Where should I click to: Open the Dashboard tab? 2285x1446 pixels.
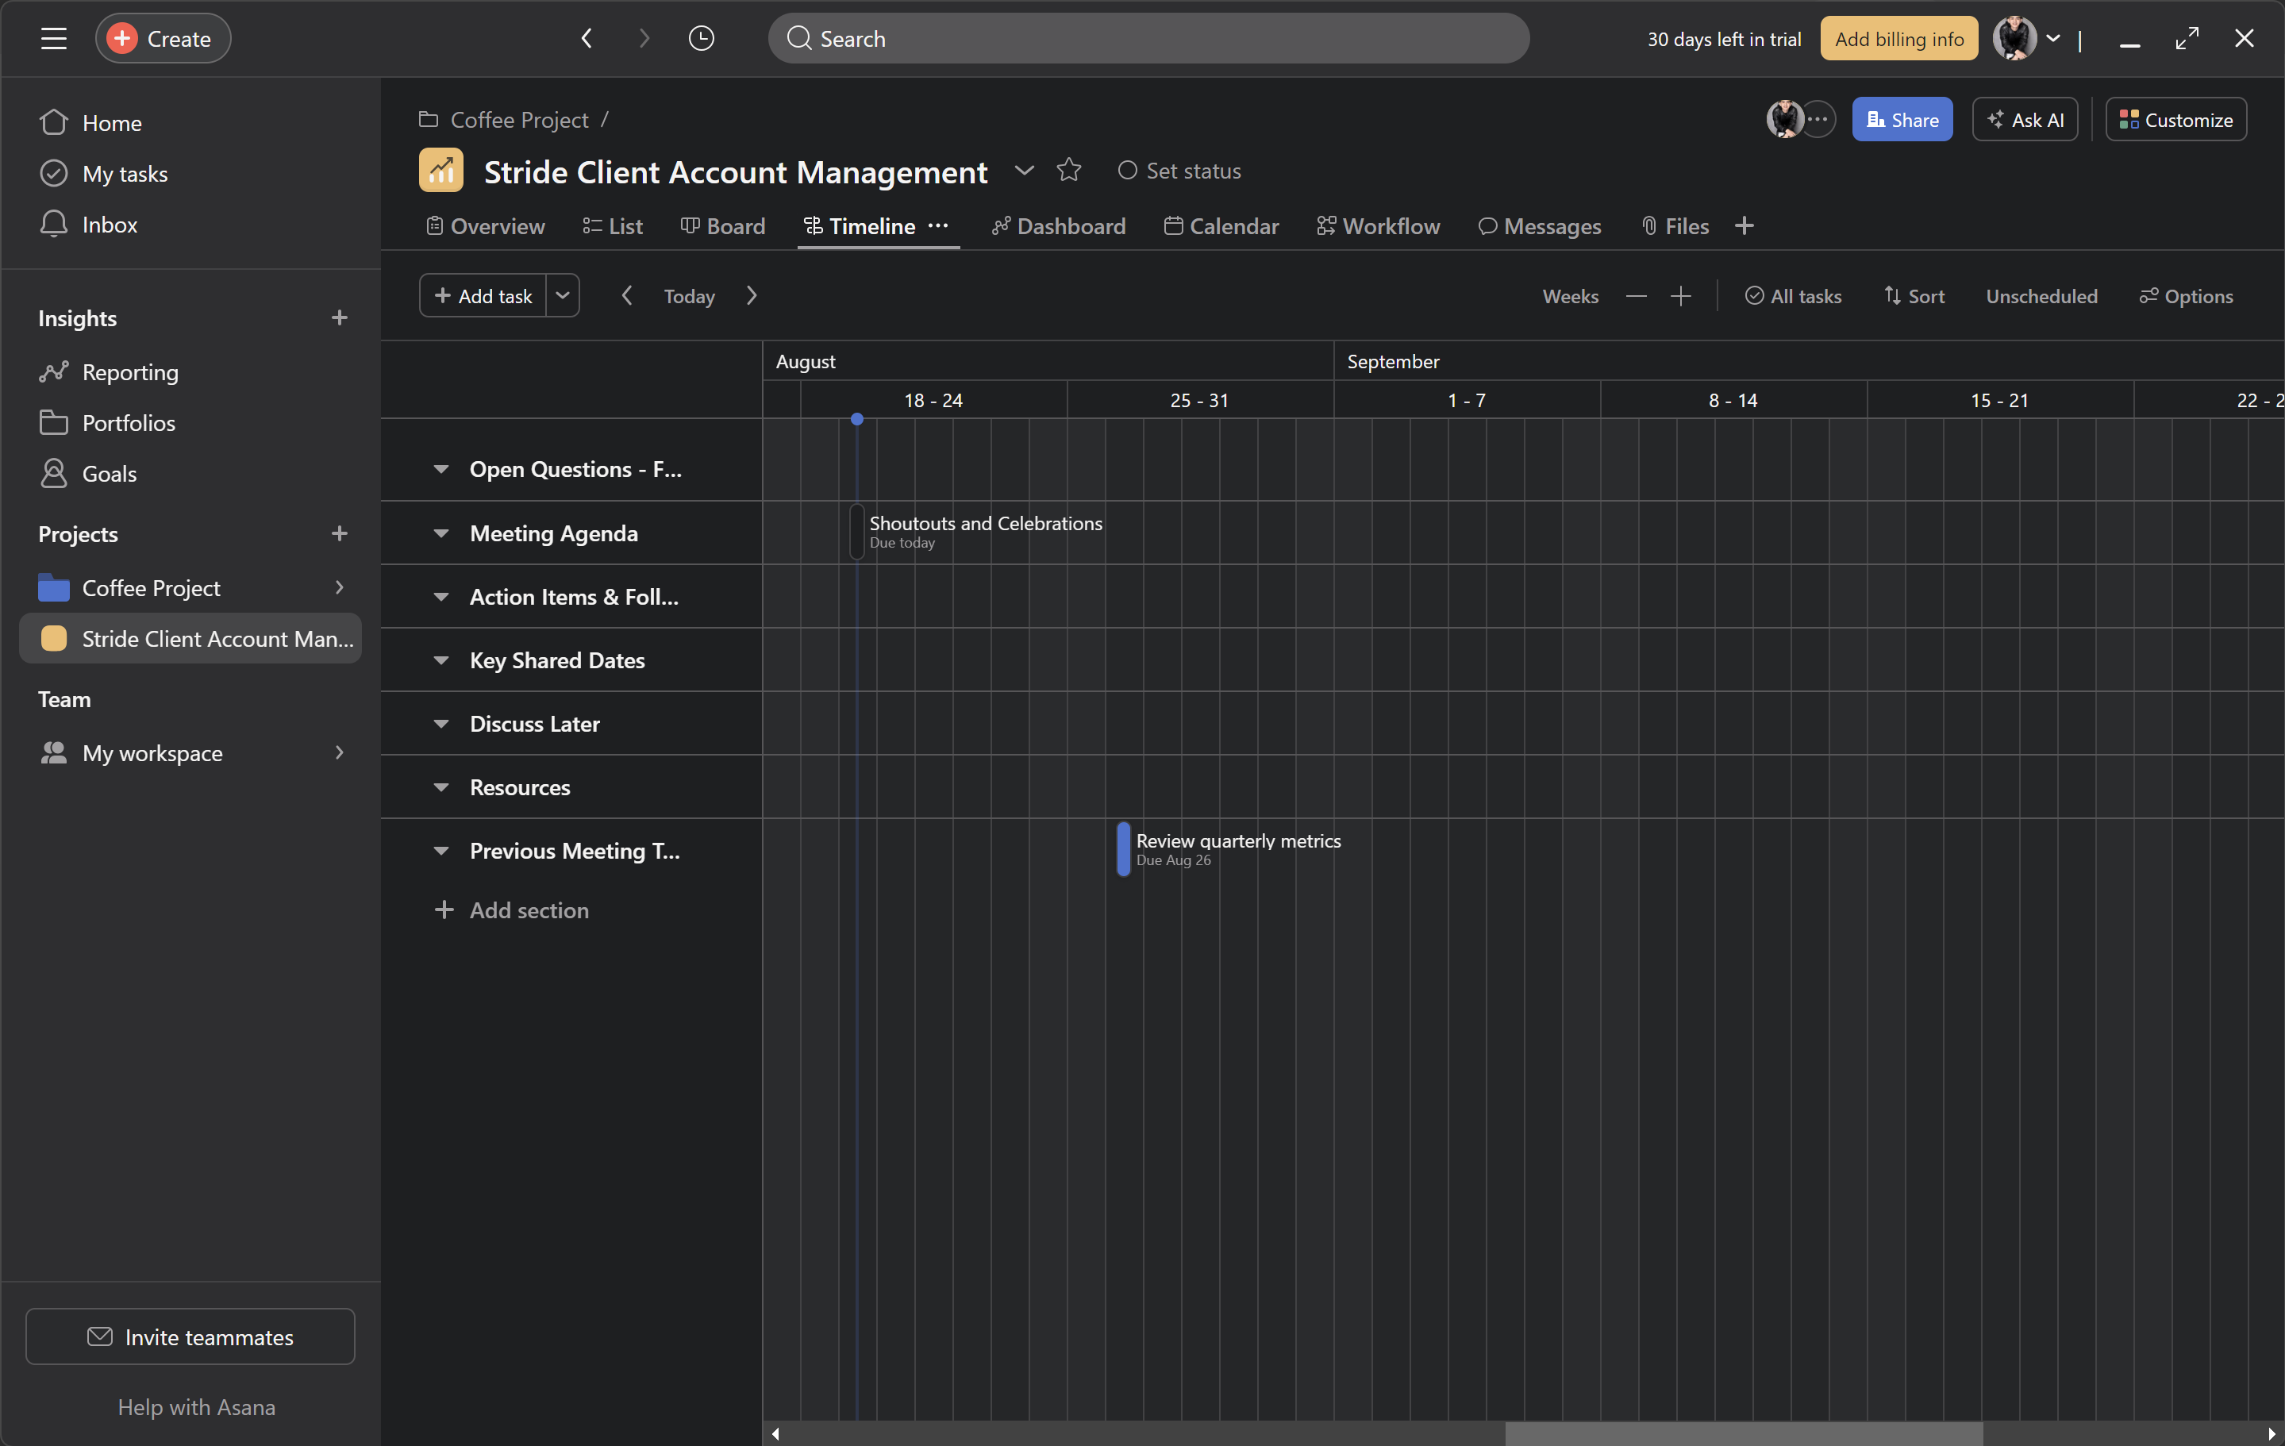(x=1059, y=226)
